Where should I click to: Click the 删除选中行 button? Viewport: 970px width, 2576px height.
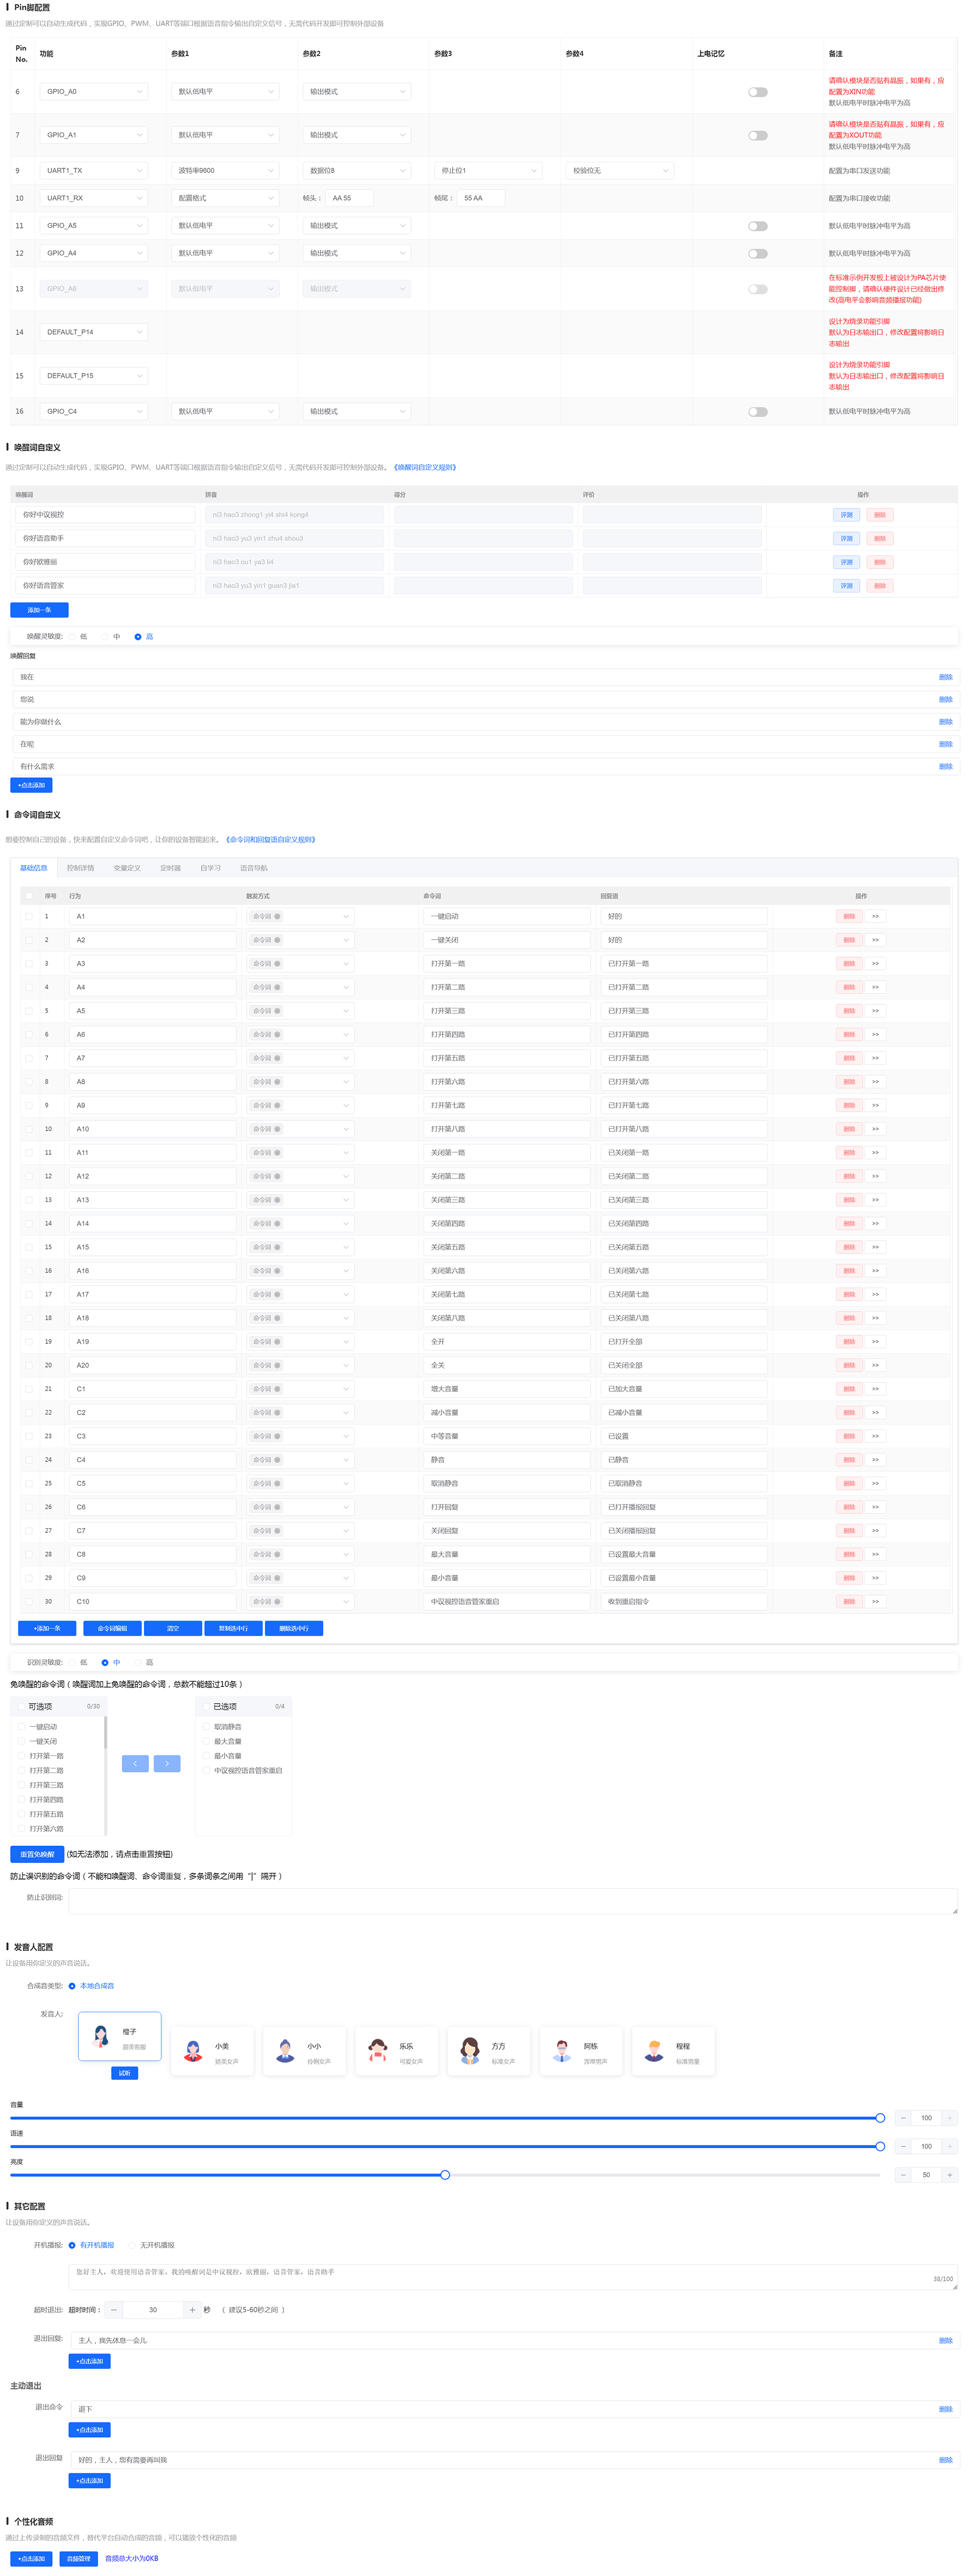tap(294, 1629)
